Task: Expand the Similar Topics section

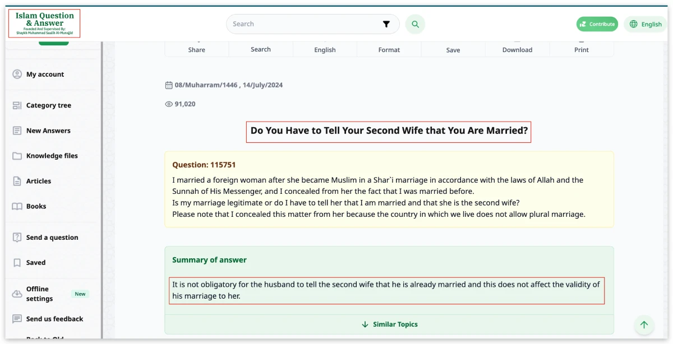Action: coord(389,324)
